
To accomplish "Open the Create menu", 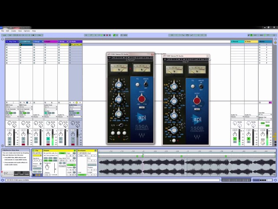I will click(13, 31).
